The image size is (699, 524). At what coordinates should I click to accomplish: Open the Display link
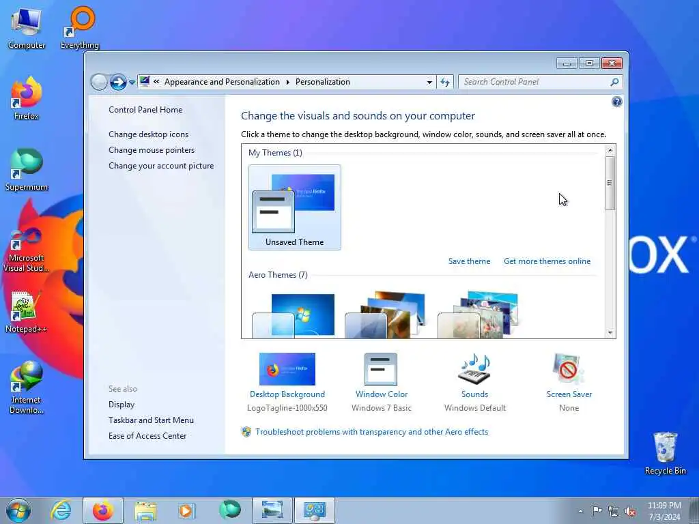point(122,405)
